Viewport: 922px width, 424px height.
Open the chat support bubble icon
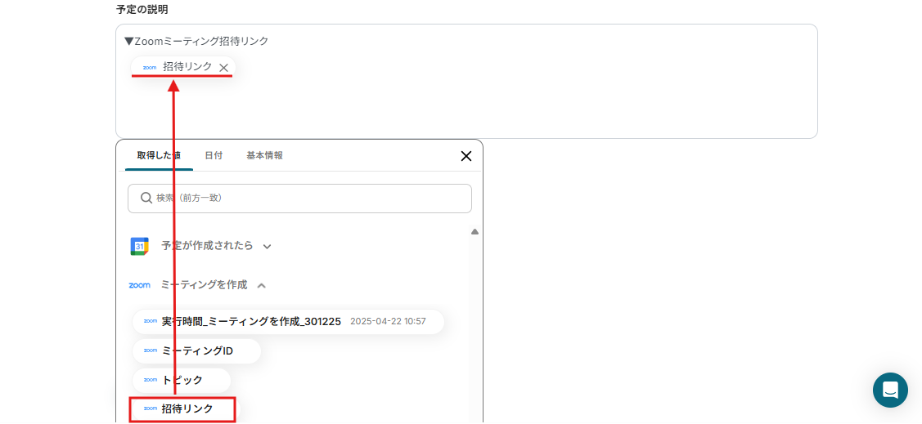(x=890, y=390)
